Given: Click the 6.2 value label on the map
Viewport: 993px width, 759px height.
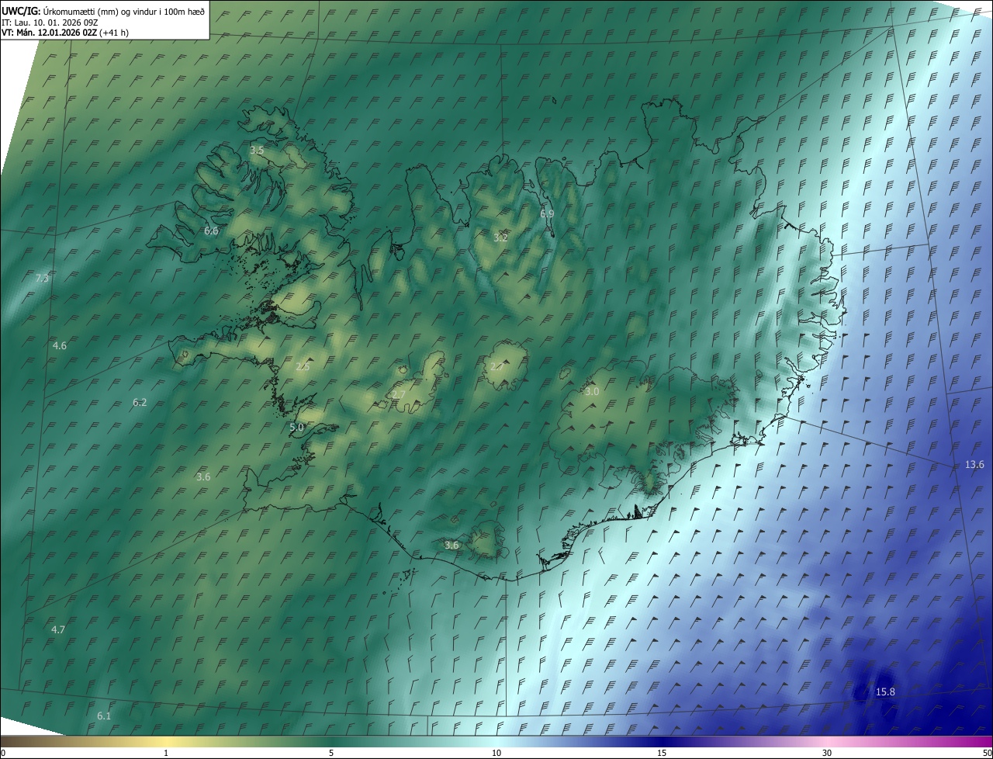Looking at the screenshot, I should [140, 402].
